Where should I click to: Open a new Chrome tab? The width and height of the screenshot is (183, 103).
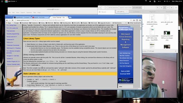click(70, 17)
